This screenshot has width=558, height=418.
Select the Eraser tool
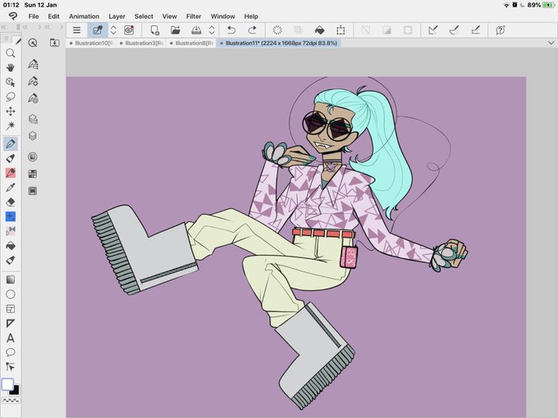[11, 202]
